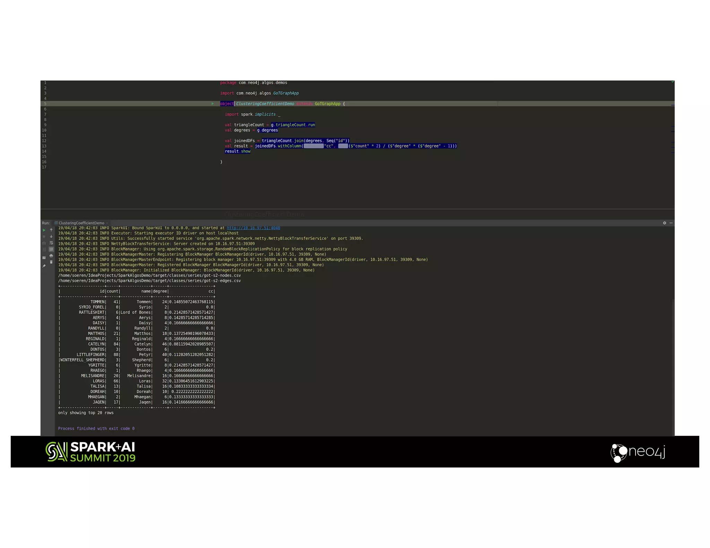The width and height of the screenshot is (710, 548).
Task: Toggle soft-wrap in console output
Action: [51, 243]
